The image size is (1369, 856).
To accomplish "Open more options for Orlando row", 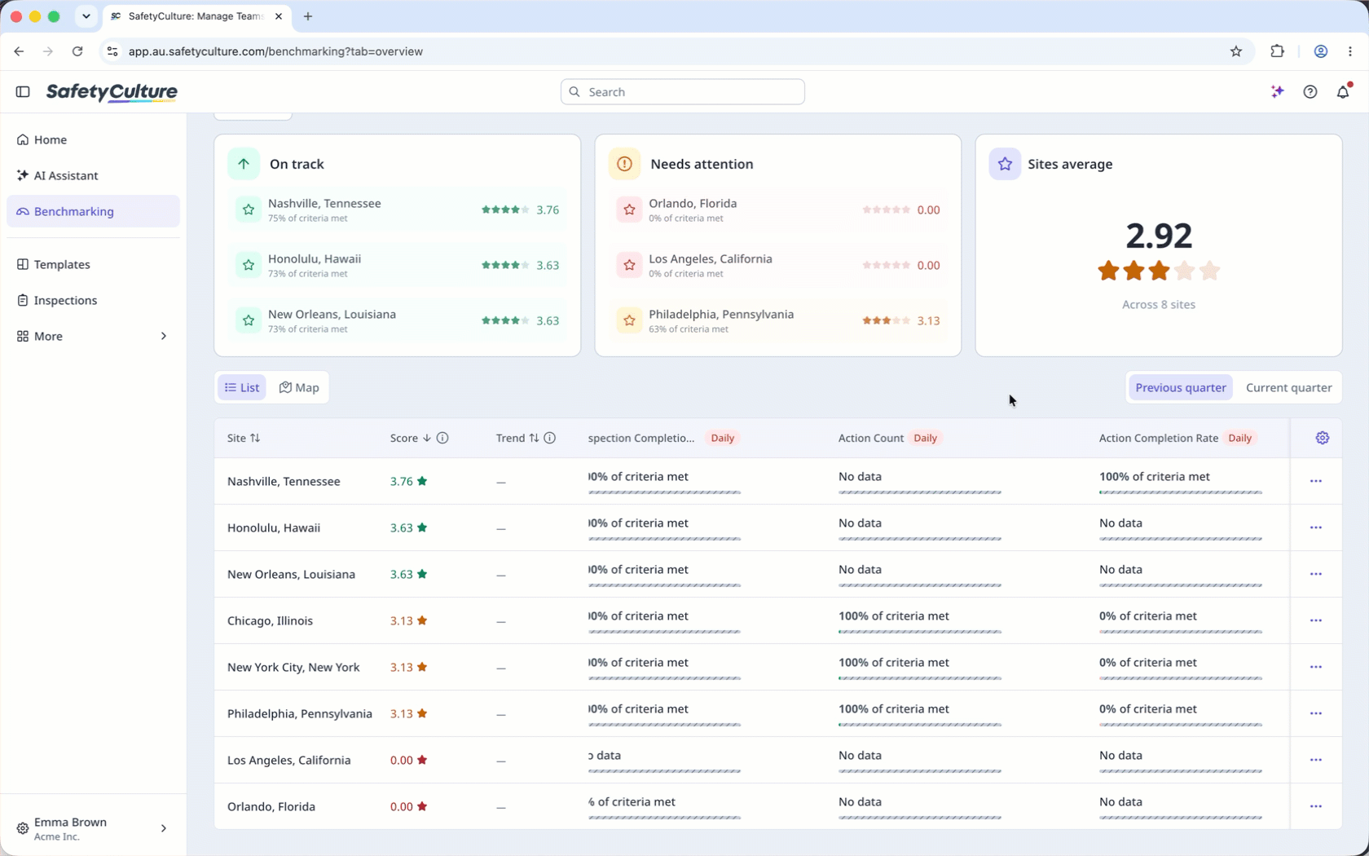I will pos(1316,806).
